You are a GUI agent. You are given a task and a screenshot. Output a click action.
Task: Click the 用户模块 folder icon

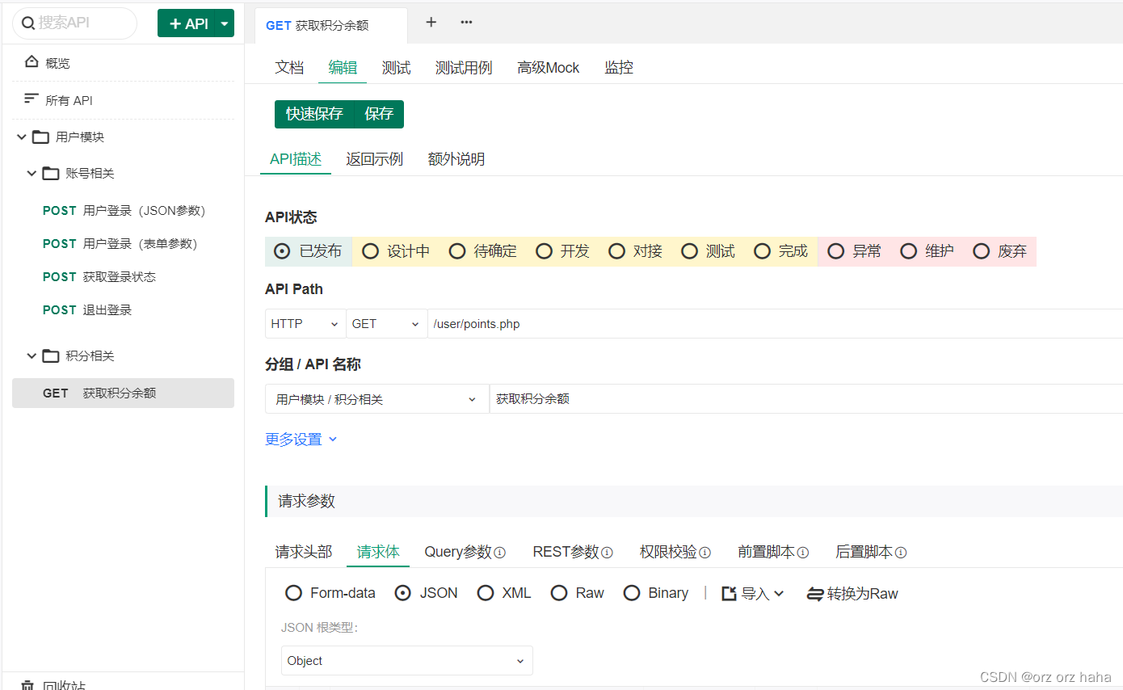click(40, 137)
